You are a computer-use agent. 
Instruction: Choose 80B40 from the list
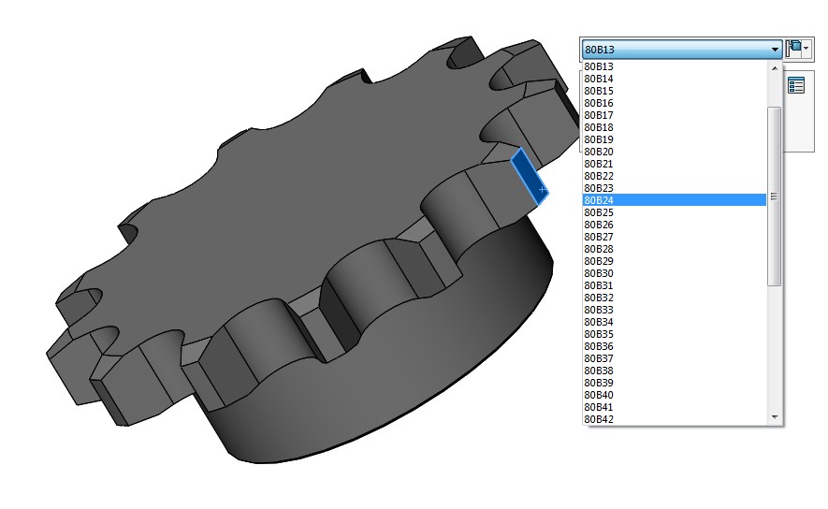point(675,395)
